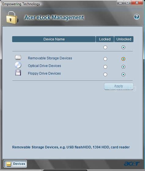Select the Removable Storage Devices label
Image resolution: width=145 pixels, height=171 pixels.
coord(50,58)
